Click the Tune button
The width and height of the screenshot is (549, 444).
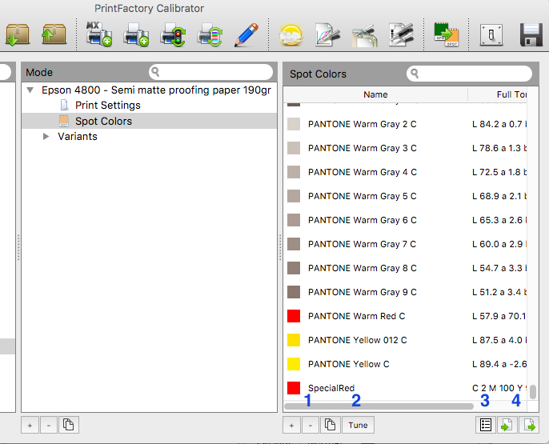358,425
